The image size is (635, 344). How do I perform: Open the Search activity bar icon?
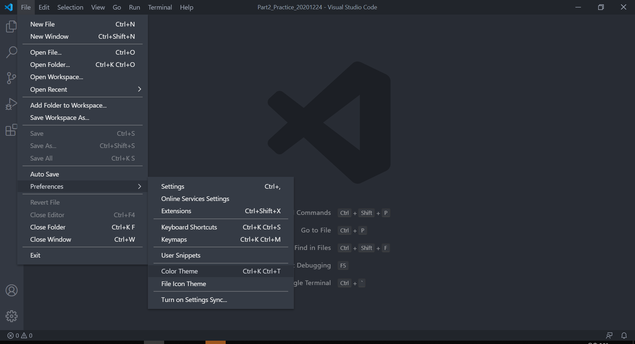(x=11, y=52)
